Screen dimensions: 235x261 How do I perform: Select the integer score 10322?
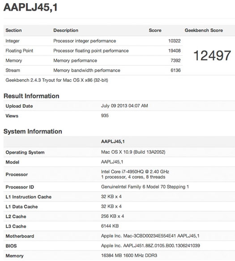click(x=174, y=41)
